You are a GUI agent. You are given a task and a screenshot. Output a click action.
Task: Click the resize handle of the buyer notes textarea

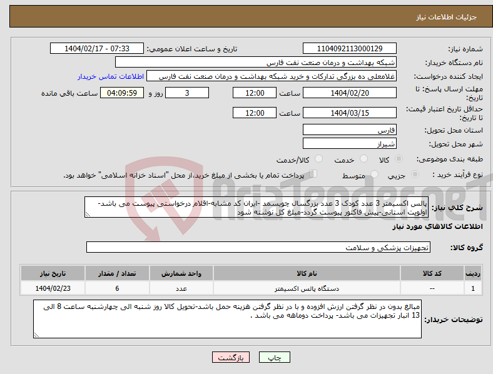tap(36, 335)
